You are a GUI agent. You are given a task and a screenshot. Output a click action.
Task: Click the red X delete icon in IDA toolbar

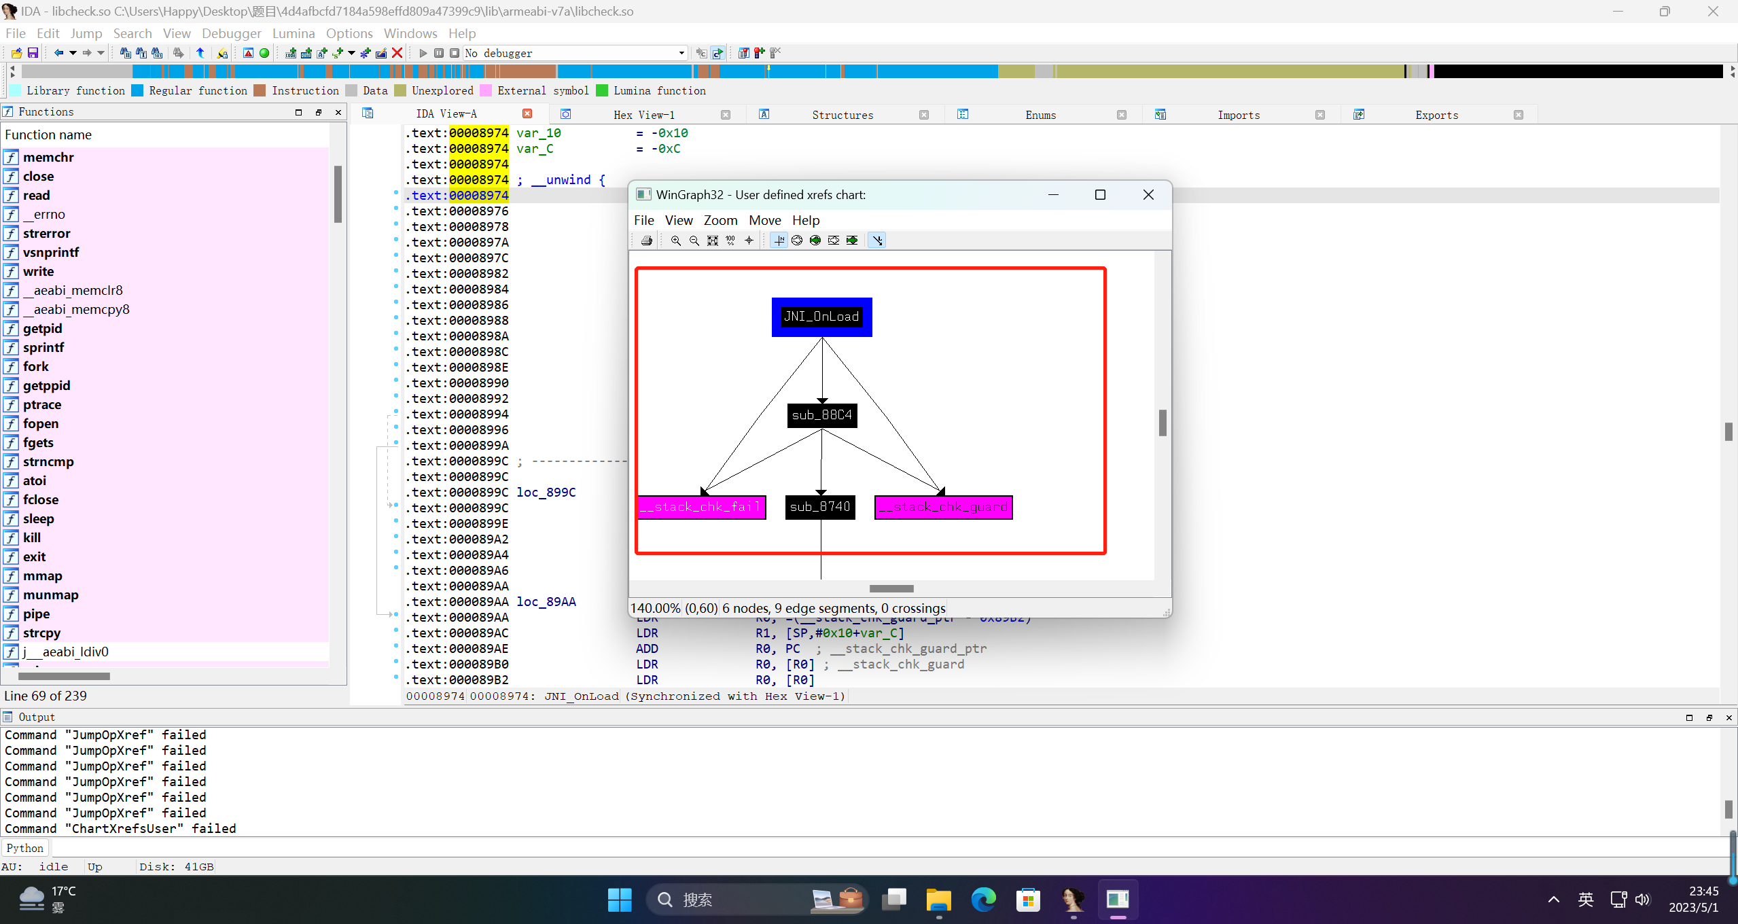pyautogui.click(x=397, y=53)
